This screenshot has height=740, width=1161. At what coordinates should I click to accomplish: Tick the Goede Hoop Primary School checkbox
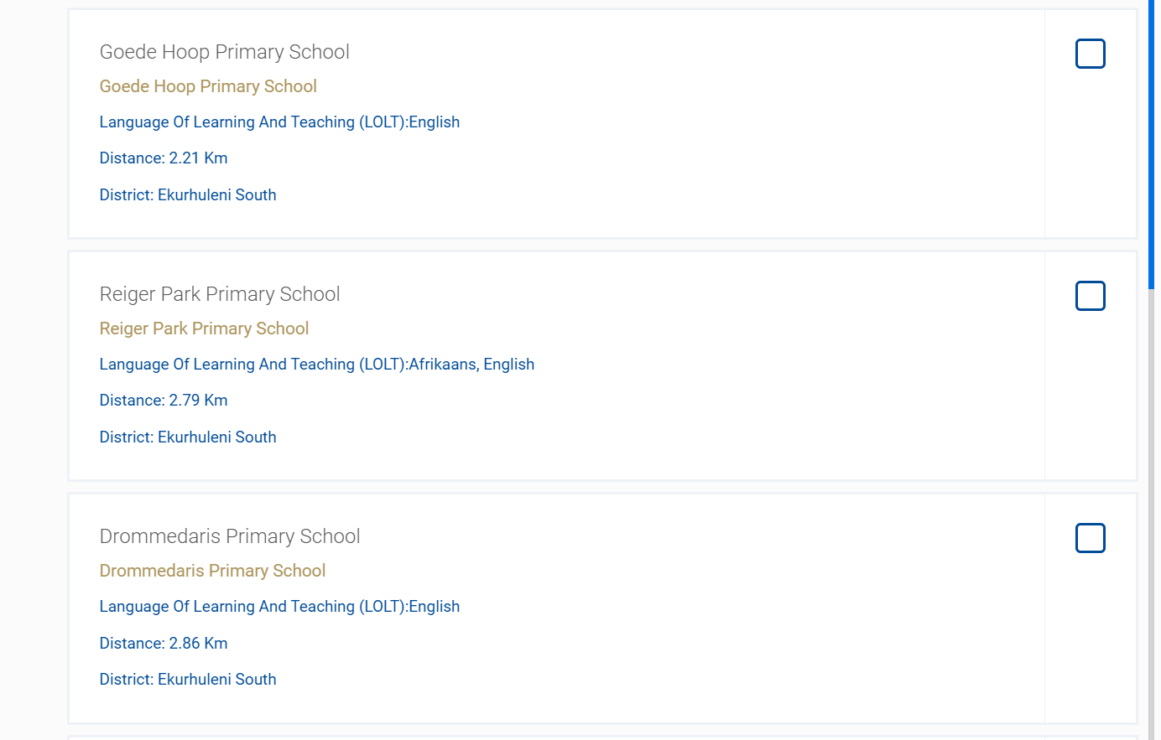1090,54
